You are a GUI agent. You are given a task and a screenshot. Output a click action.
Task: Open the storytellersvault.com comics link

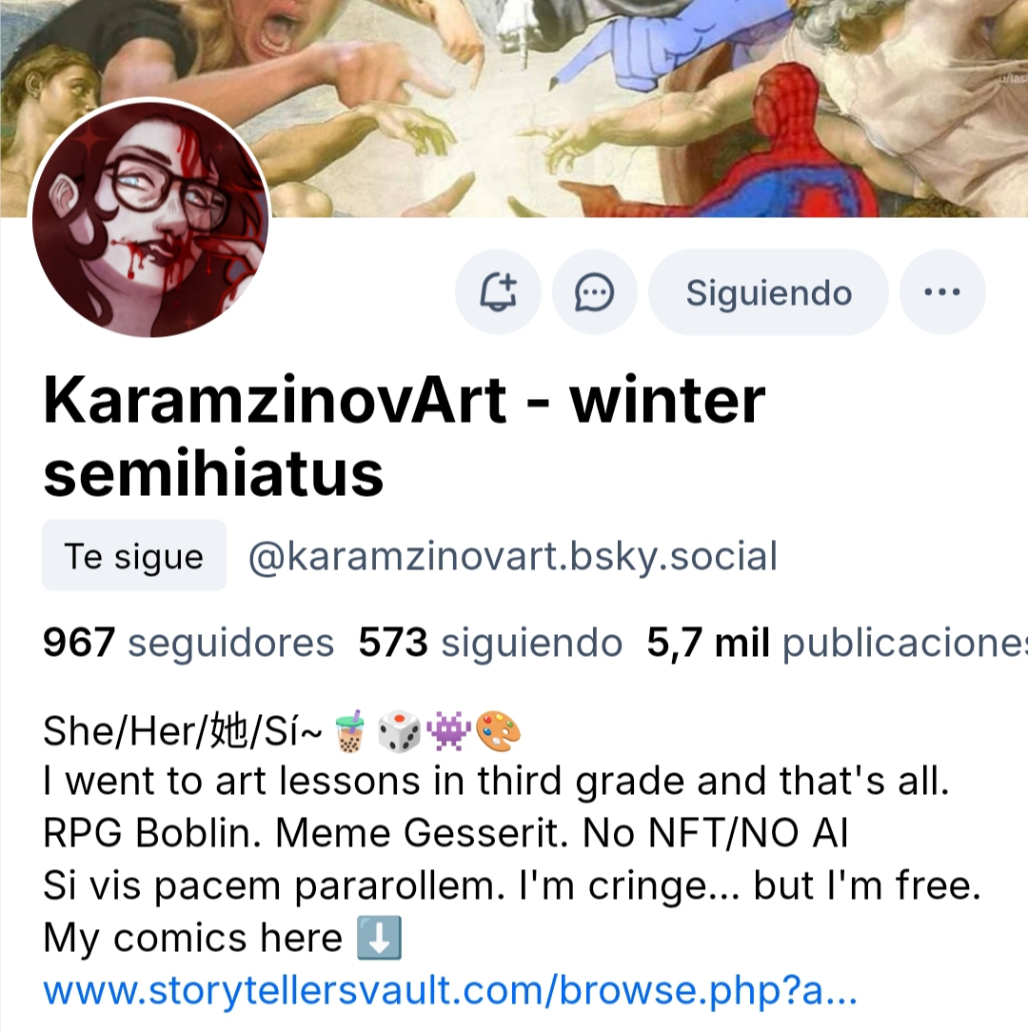[450, 990]
